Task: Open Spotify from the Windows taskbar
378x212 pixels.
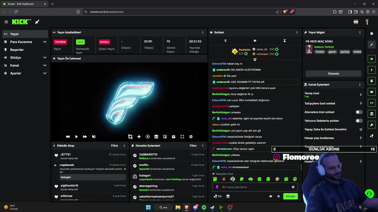Action: tap(204, 207)
